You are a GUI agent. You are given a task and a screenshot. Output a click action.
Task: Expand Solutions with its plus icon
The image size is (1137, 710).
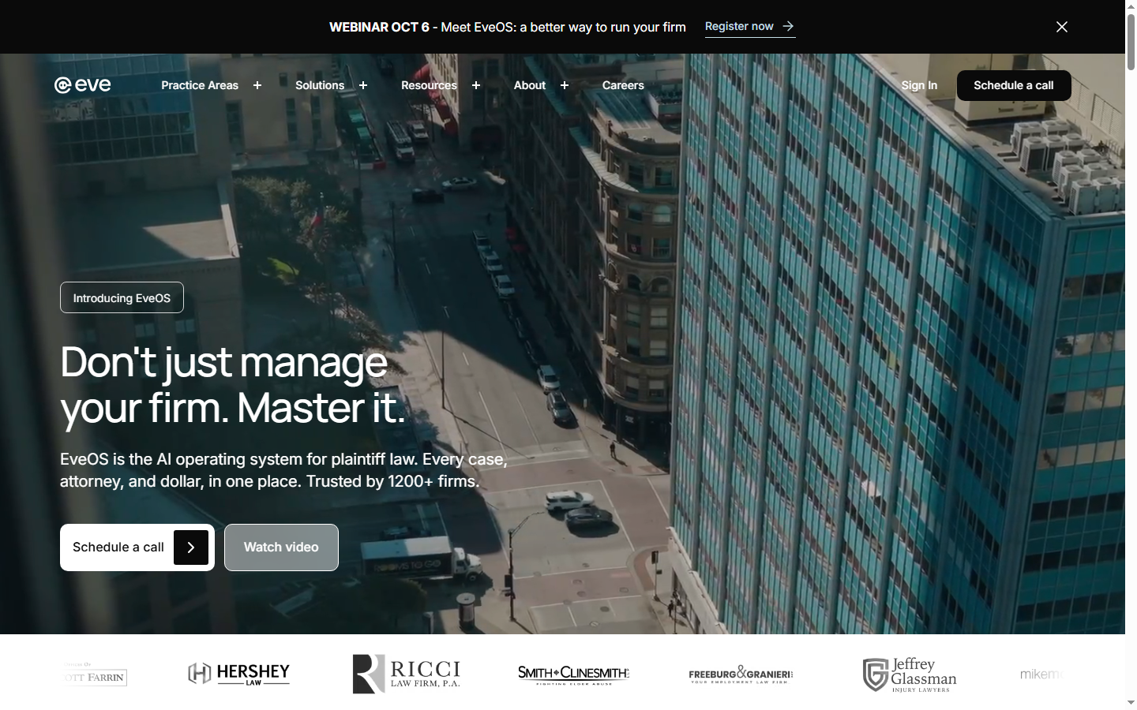363,85
